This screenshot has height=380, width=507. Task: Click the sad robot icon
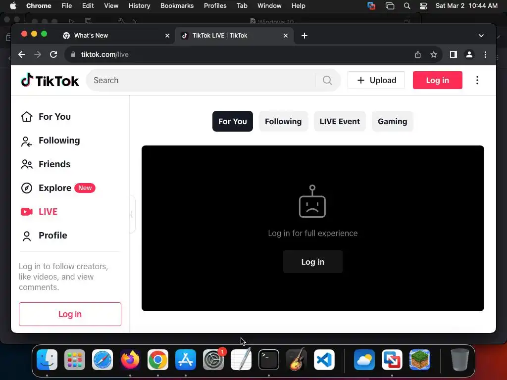312,201
